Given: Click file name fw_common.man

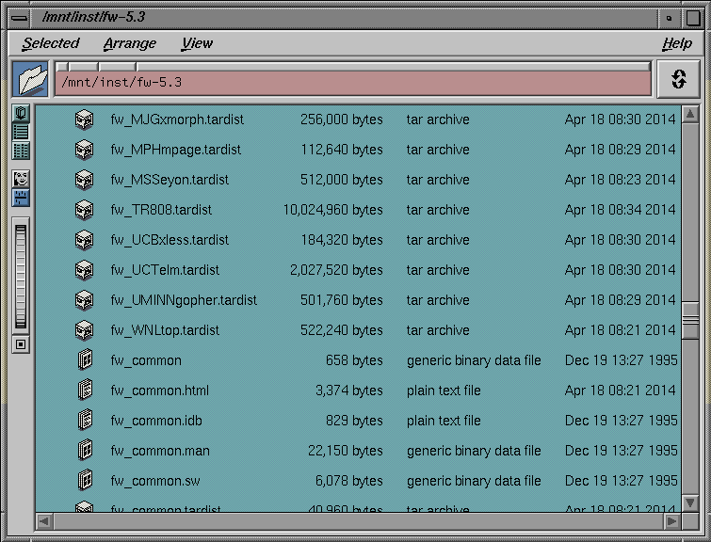Looking at the screenshot, I should click(160, 451).
